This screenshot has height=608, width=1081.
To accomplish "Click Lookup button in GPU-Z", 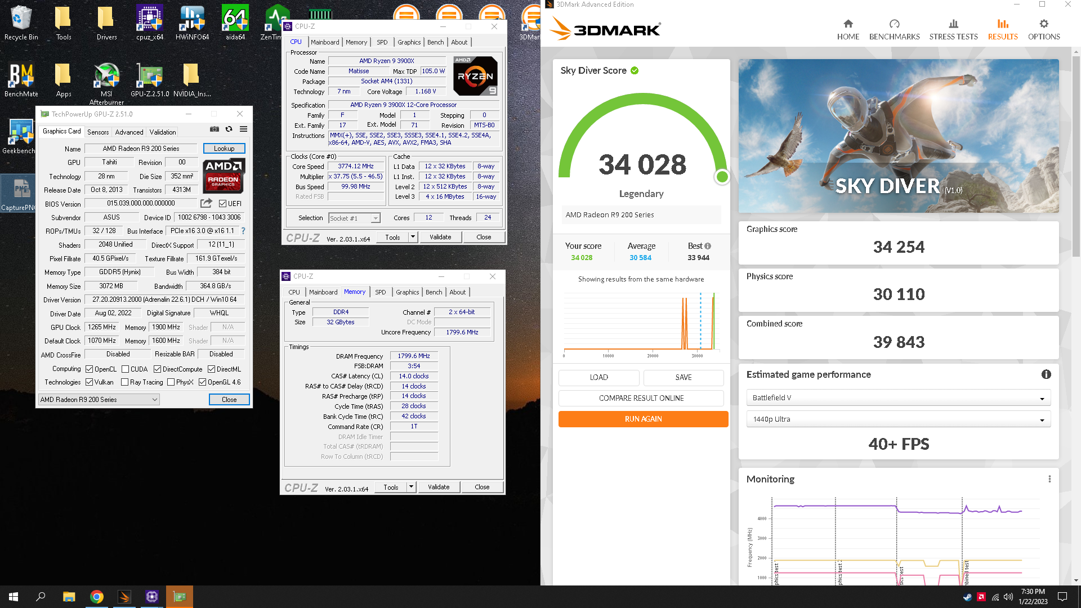I will click(224, 149).
